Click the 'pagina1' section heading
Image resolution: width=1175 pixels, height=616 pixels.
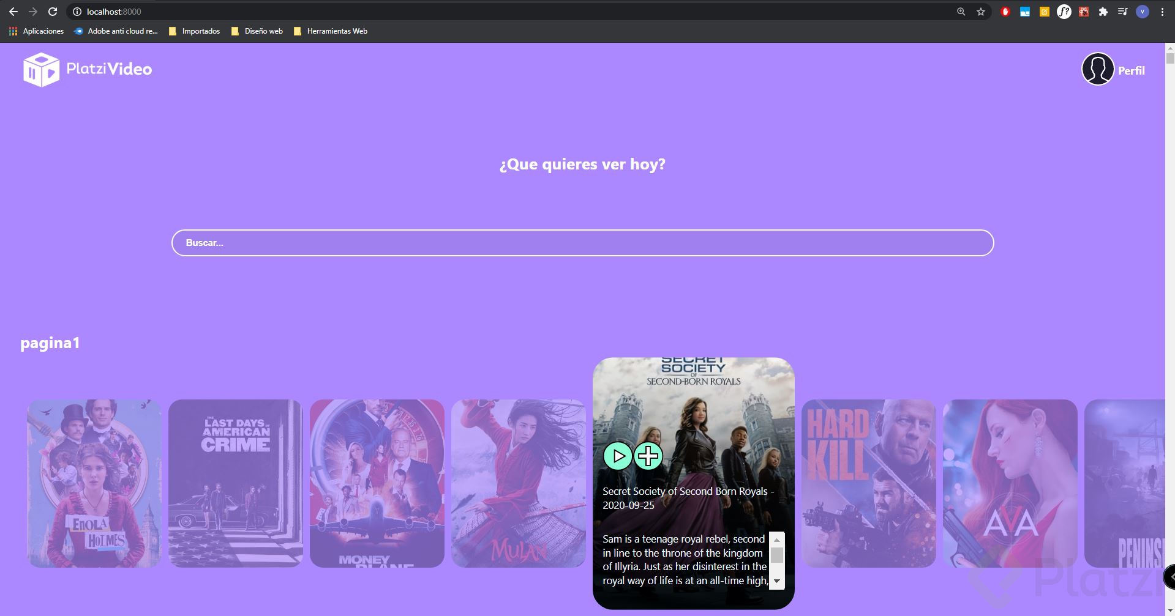pos(50,343)
